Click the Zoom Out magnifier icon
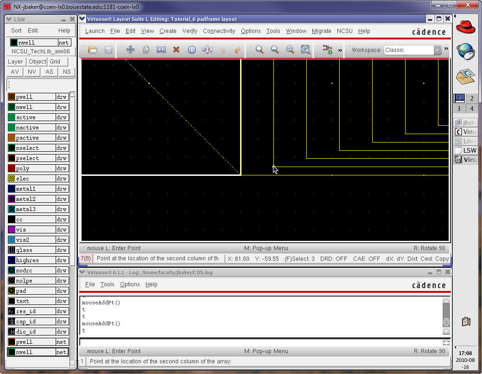The height and width of the screenshot is (374, 482). pyautogui.click(x=275, y=50)
